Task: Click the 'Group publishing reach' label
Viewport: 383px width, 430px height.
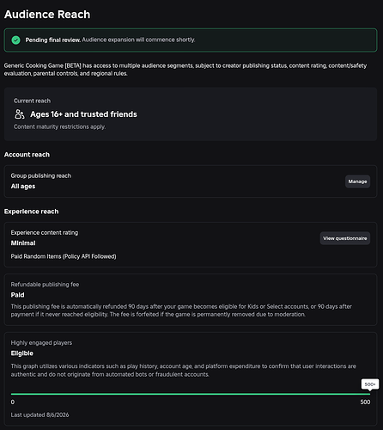Action: pos(41,175)
